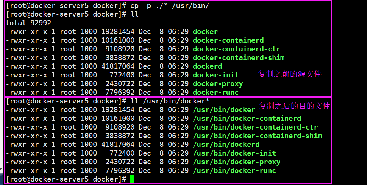Select size 772400 in the /usr/bin/docker-init row
Image resolution: width=367 pixels, height=185 pixels.
point(122,153)
